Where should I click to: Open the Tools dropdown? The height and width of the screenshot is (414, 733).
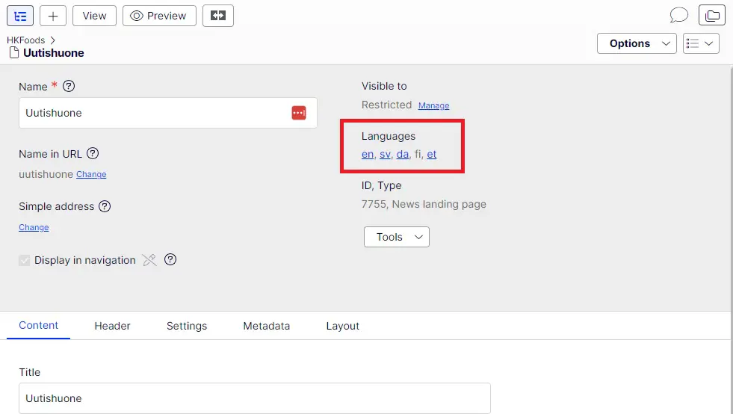click(x=396, y=237)
